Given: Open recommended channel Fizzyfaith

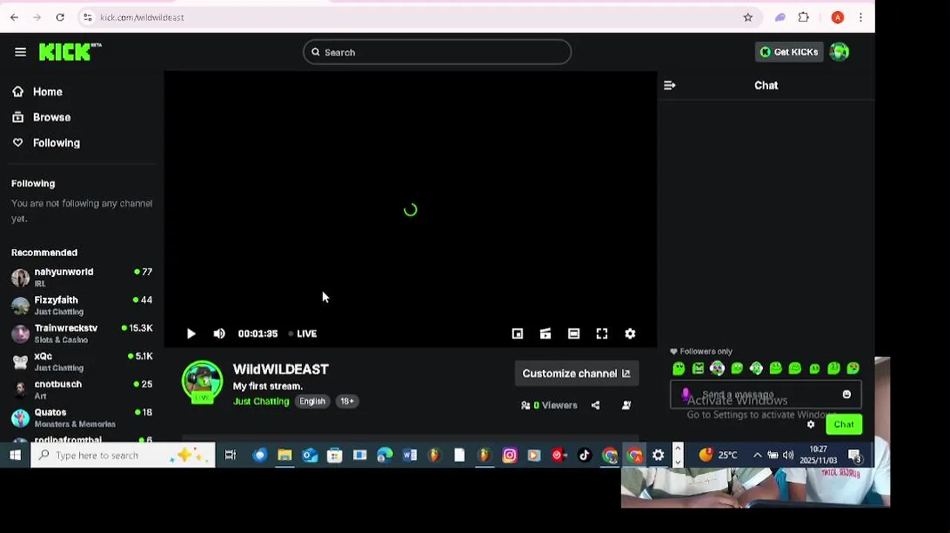Looking at the screenshot, I should [x=81, y=305].
